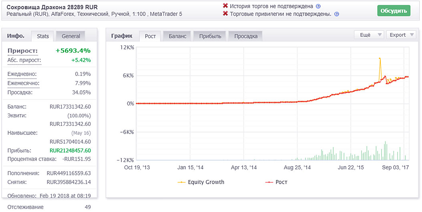Toggle Equity Growth series in legend
Viewport: 422px width, 212px height.
click(x=206, y=182)
